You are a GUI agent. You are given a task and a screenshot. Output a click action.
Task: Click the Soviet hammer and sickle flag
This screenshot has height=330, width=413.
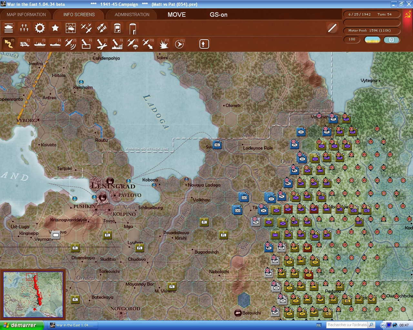coord(408,15)
